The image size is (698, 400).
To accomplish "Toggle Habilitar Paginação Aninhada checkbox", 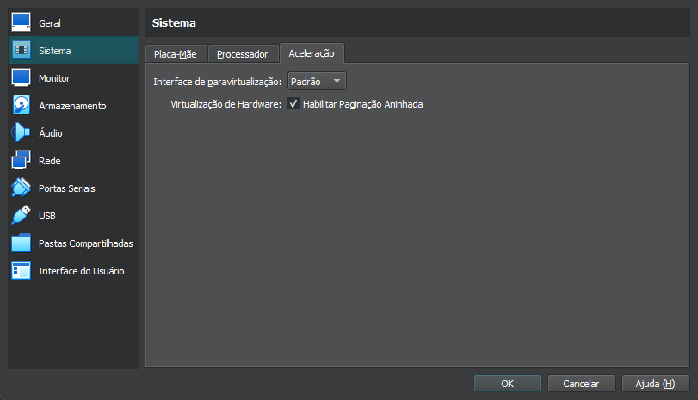I will [x=293, y=104].
